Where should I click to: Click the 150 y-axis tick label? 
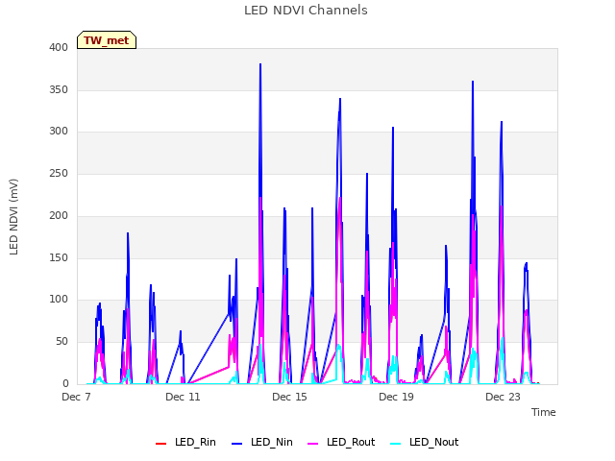pos(59,257)
